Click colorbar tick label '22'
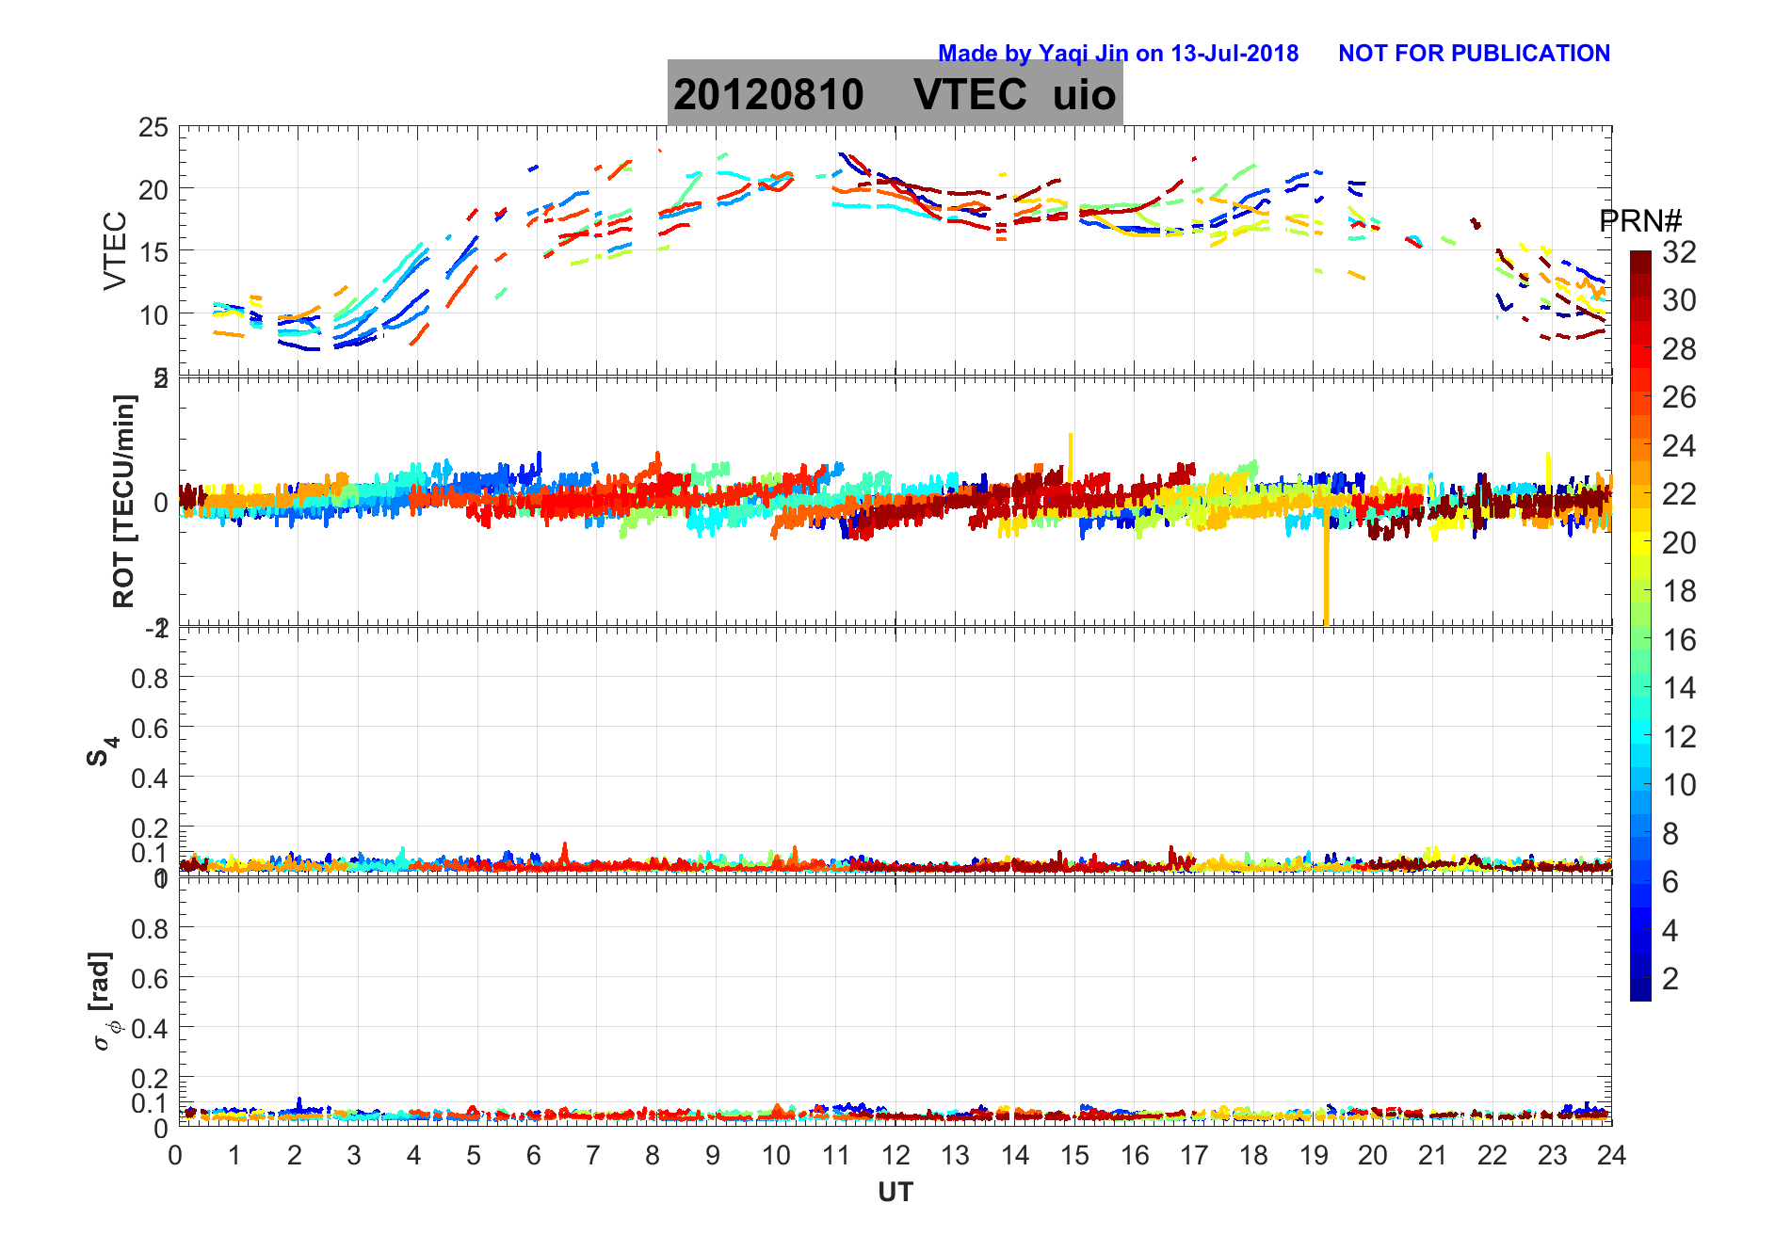The image size is (1791, 1252). click(1679, 493)
